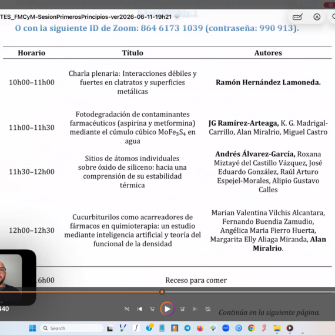Click the Horario column header

(32, 53)
